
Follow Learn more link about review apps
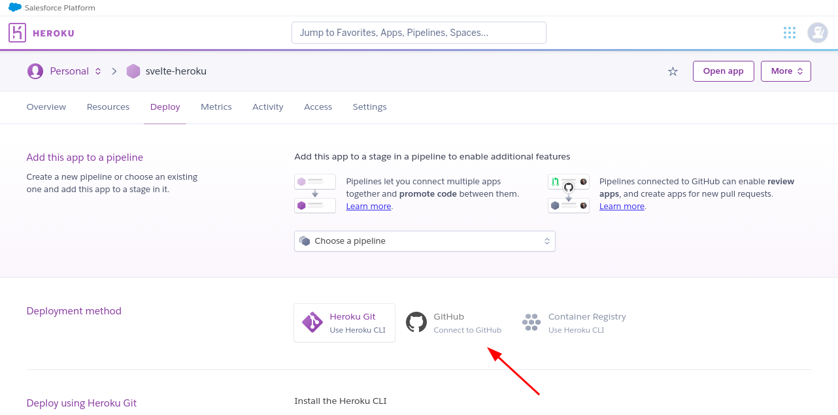(622, 207)
